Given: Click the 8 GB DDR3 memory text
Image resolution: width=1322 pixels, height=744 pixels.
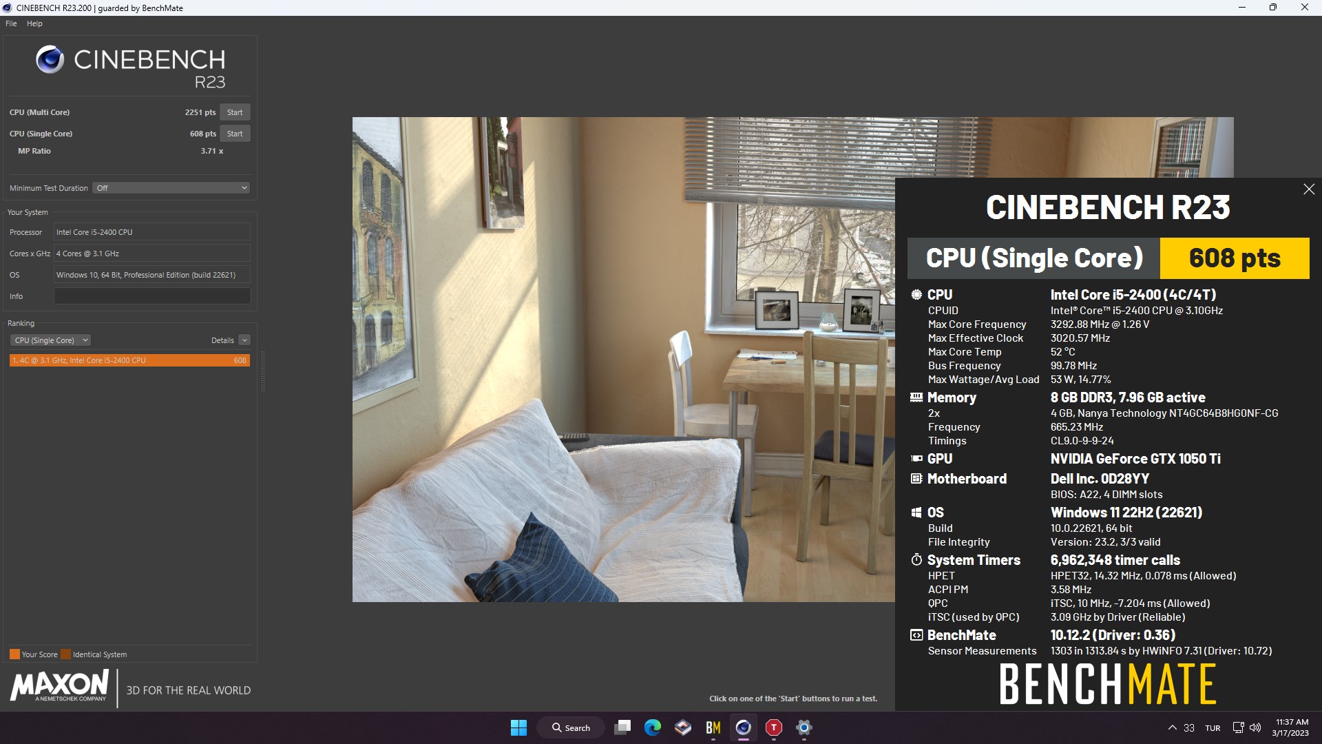Looking at the screenshot, I should (x=1128, y=397).
